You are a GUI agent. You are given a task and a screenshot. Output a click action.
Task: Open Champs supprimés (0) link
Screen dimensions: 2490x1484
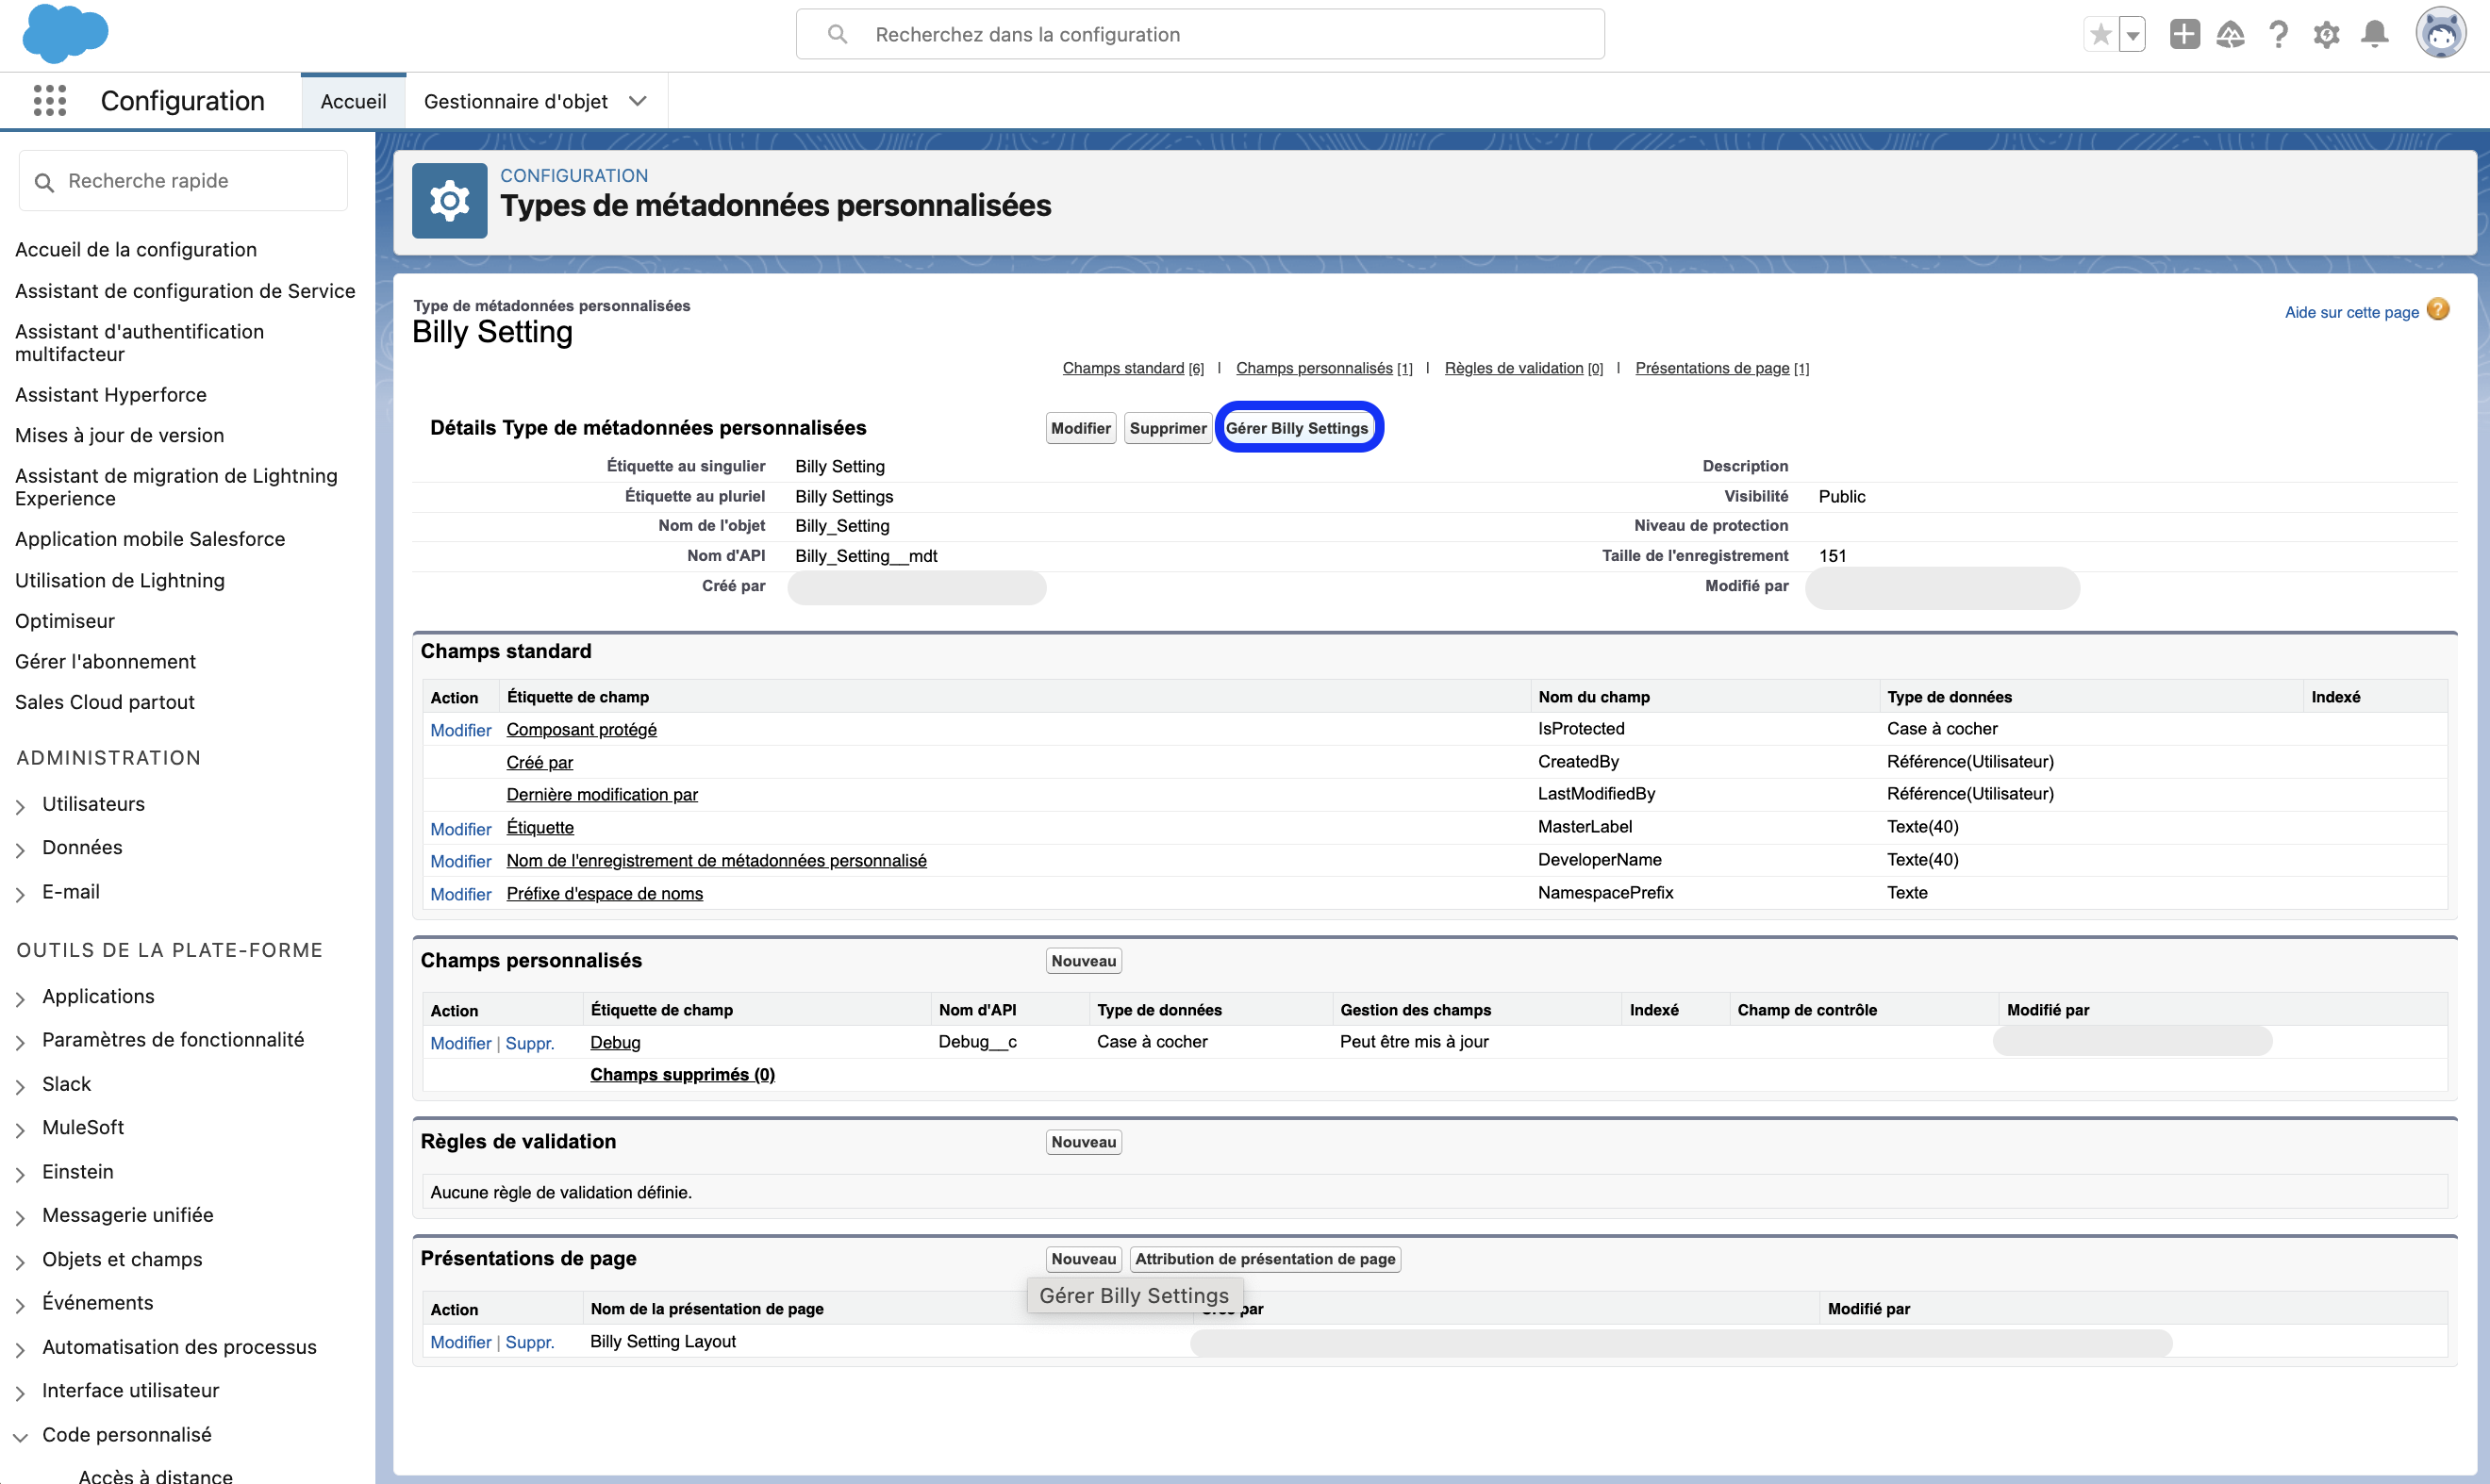click(x=682, y=1074)
